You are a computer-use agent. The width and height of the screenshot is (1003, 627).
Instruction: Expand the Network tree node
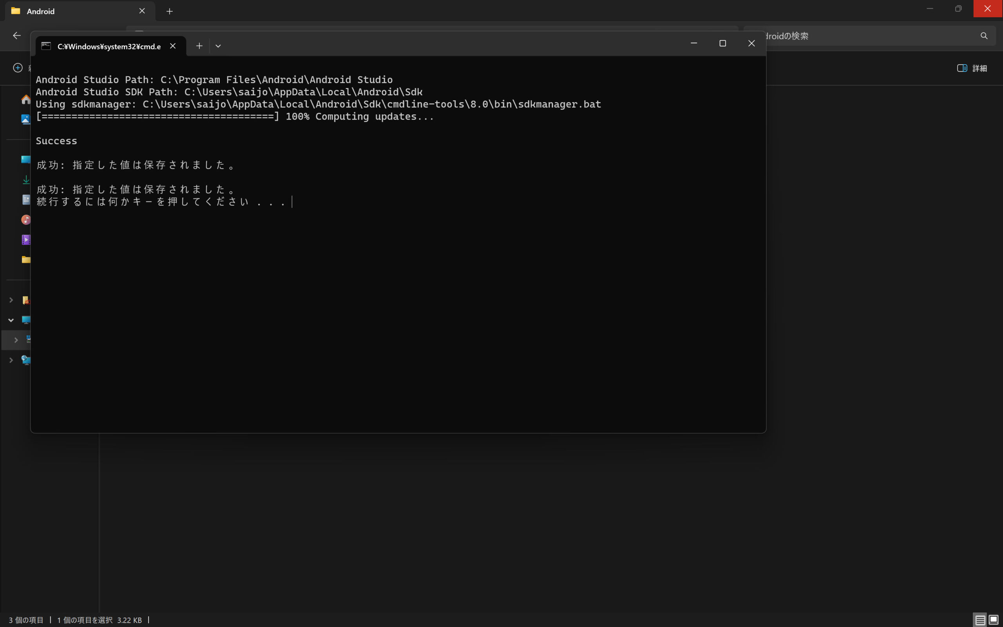pyautogui.click(x=11, y=360)
